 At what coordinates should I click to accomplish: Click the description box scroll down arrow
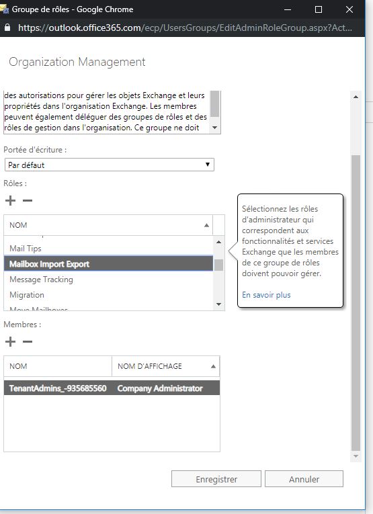tap(214, 128)
